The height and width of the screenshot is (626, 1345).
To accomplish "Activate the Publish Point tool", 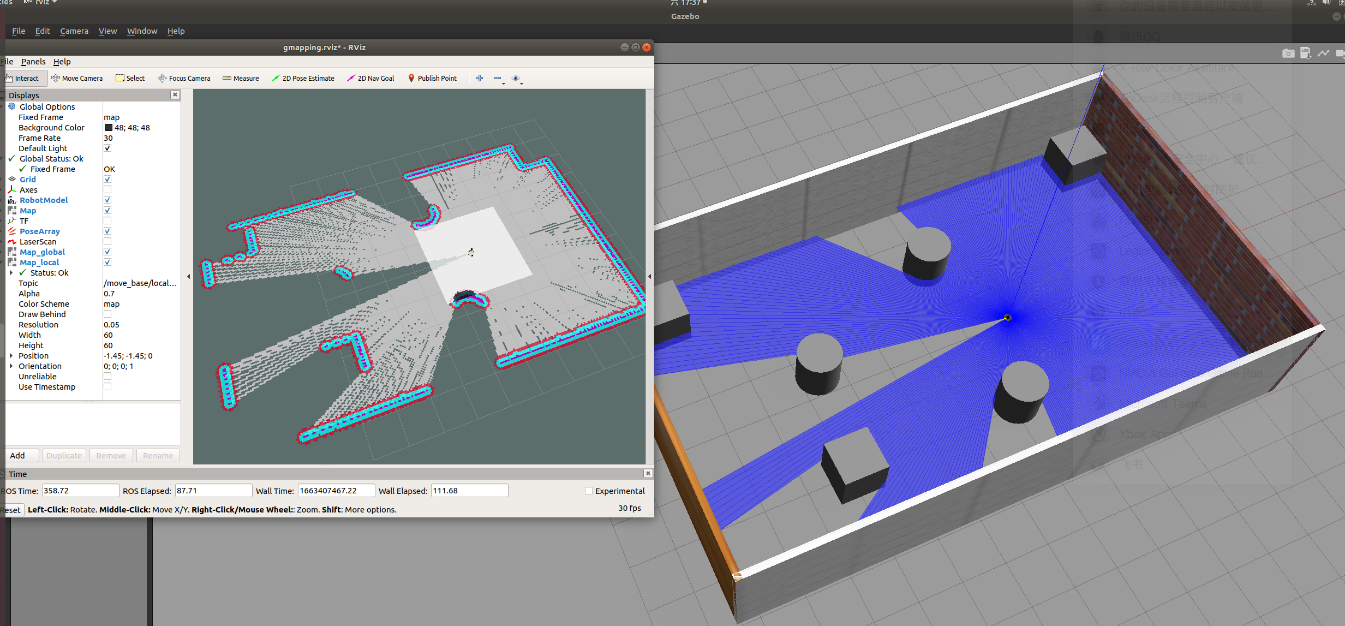I will [432, 78].
